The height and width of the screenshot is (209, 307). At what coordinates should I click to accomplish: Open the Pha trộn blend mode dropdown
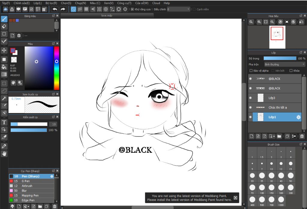[x=285, y=64]
